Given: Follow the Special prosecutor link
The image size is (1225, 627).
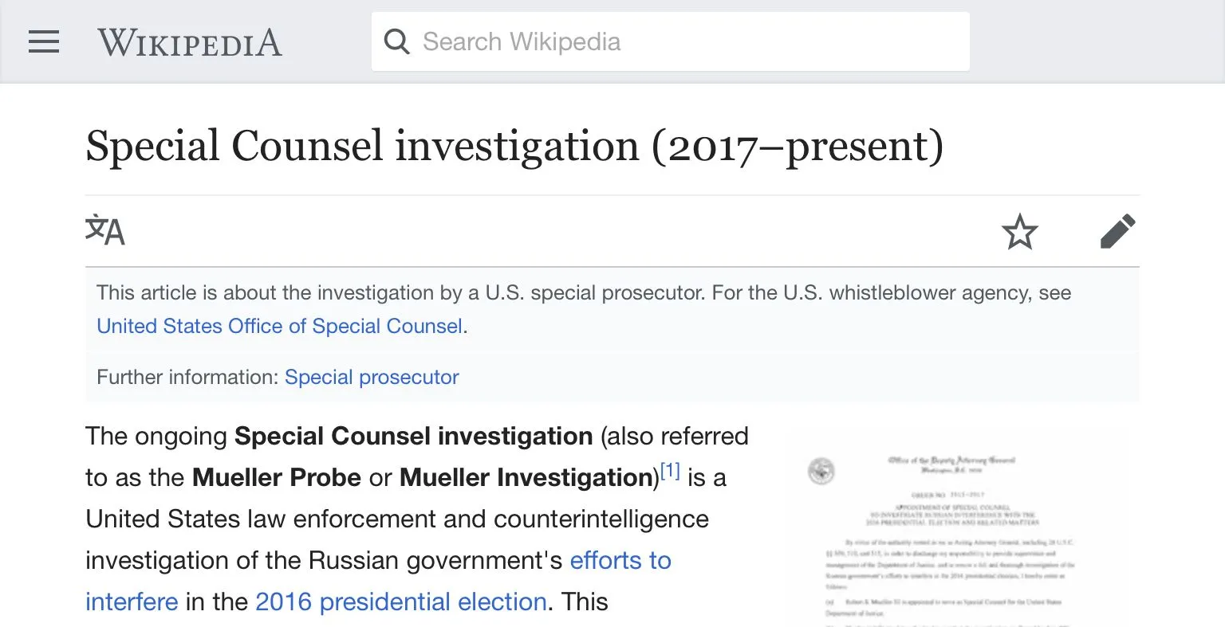Looking at the screenshot, I should pyautogui.click(x=372, y=378).
